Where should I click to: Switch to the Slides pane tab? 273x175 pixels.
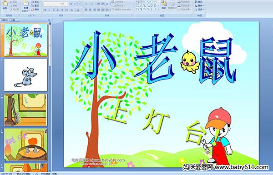point(5,20)
